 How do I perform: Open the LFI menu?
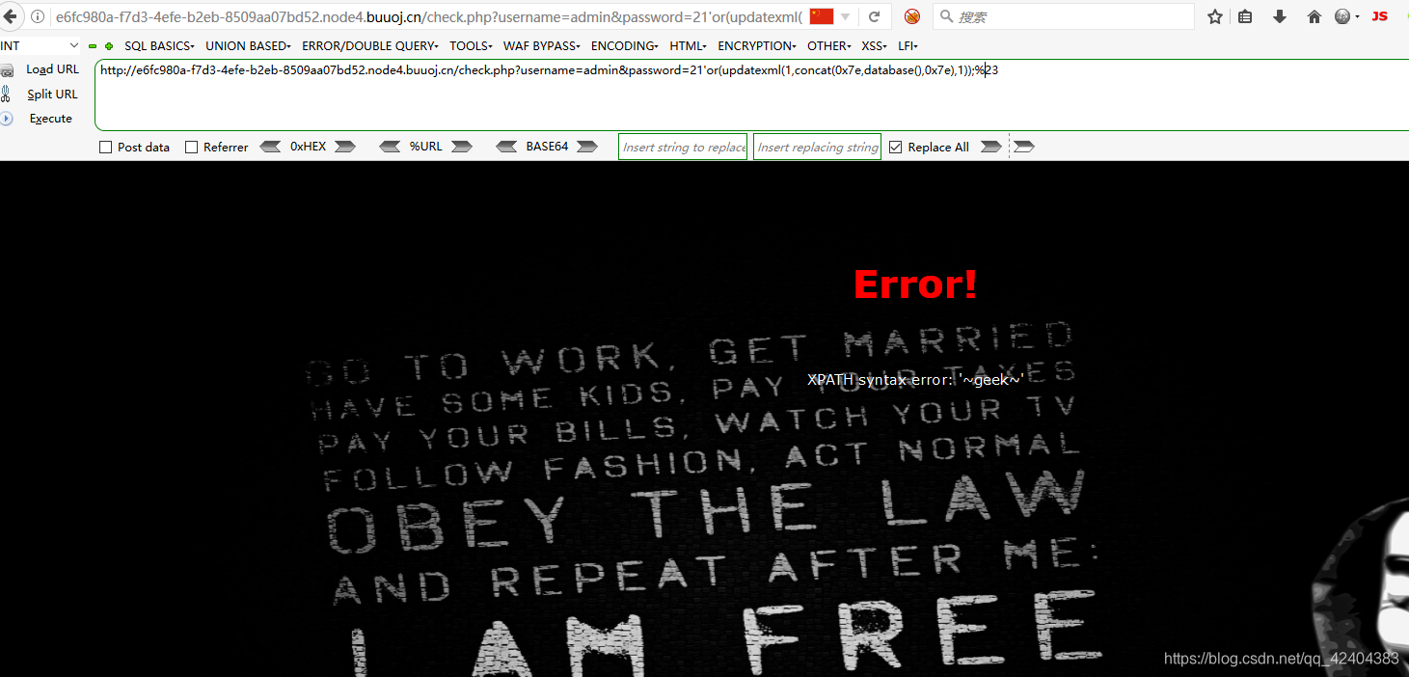908,46
